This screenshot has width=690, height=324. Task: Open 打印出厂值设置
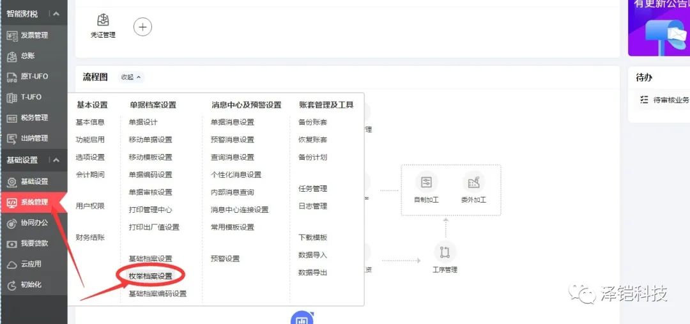(x=154, y=227)
